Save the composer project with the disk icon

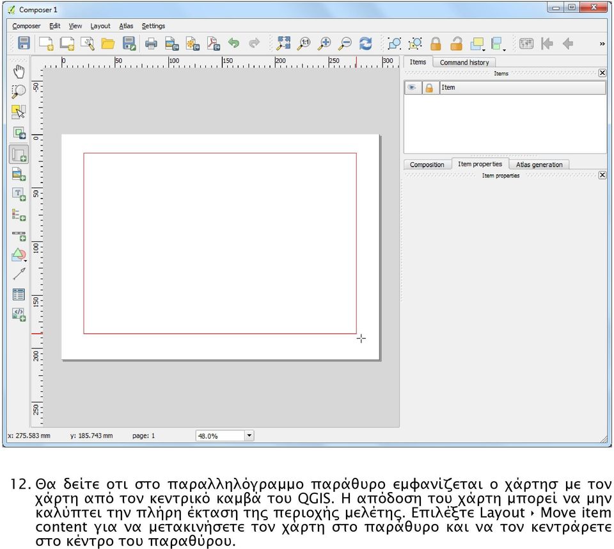tap(24, 43)
